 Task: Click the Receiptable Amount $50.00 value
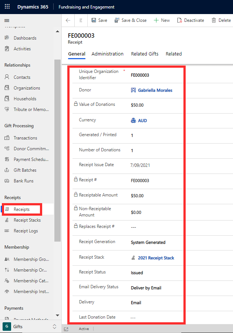137,196
